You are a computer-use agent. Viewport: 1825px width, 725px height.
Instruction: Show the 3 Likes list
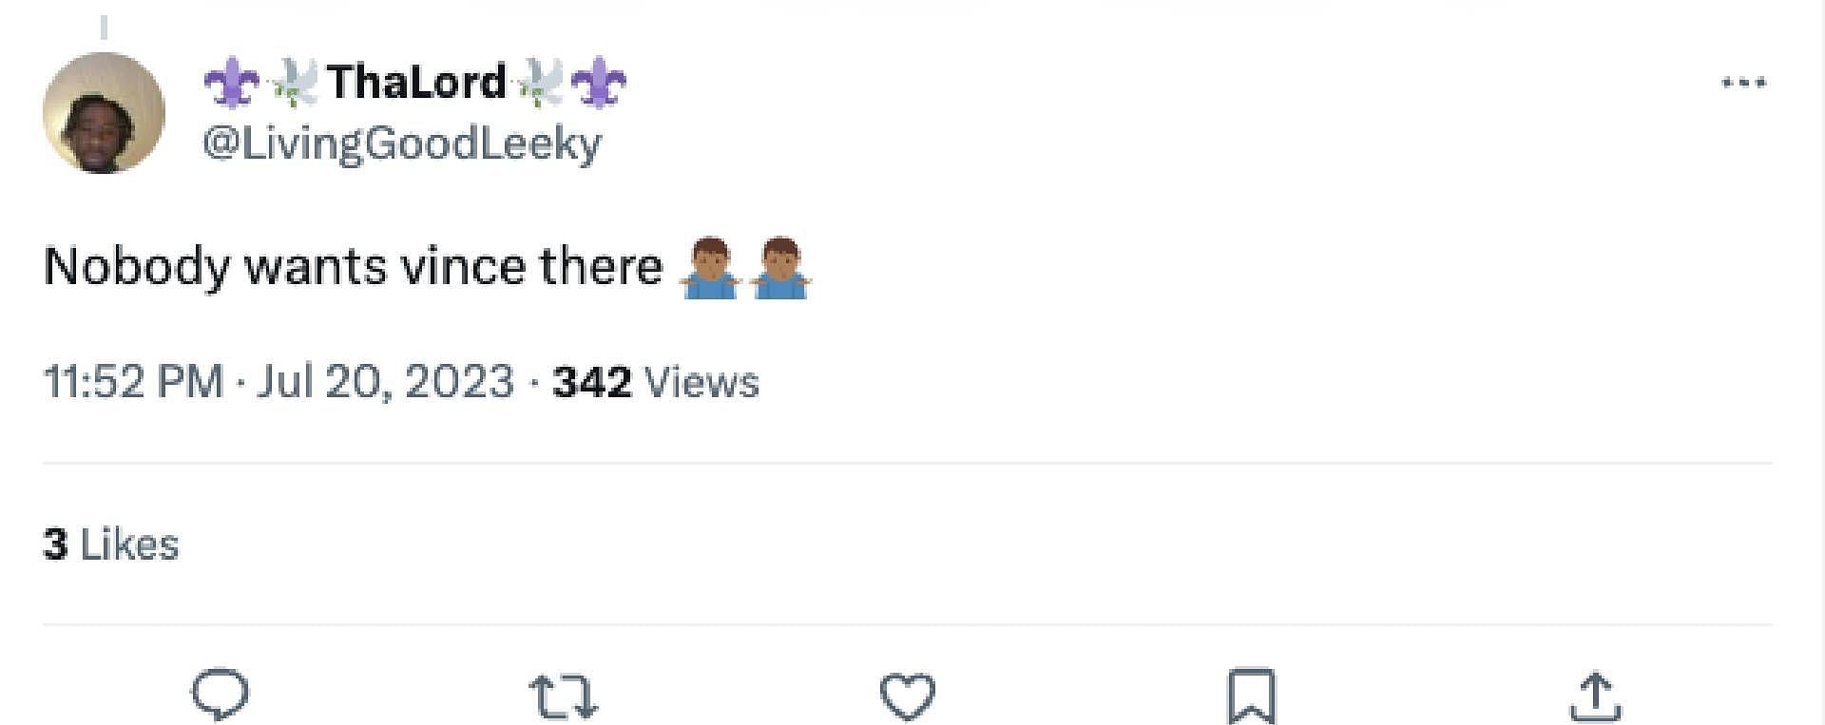pos(111,544)
